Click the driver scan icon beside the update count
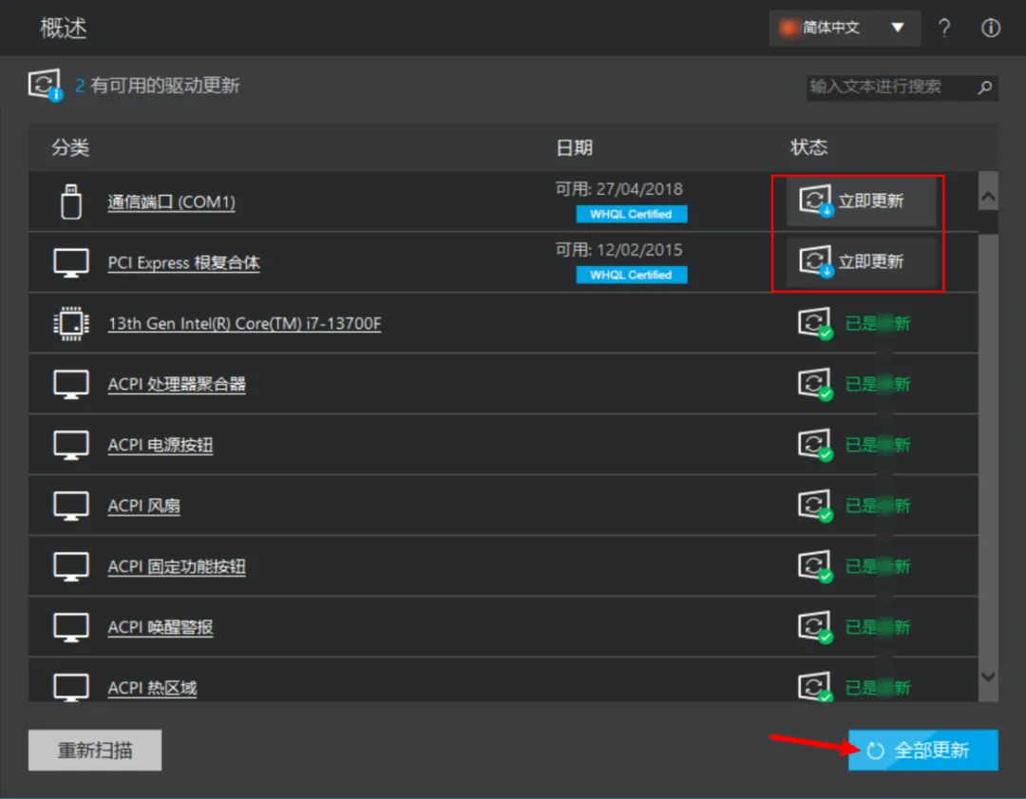1026x799 pixels. point(45,85)
